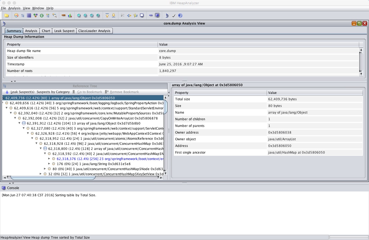
Task: Open the View menu
Action: [26, 8]
